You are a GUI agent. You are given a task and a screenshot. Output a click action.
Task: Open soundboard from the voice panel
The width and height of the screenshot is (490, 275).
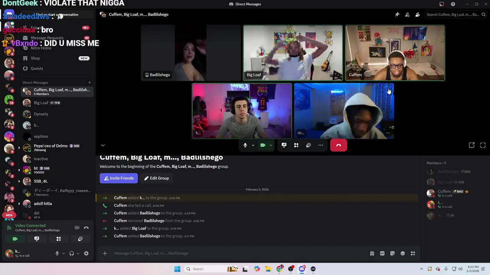[80, 239]
